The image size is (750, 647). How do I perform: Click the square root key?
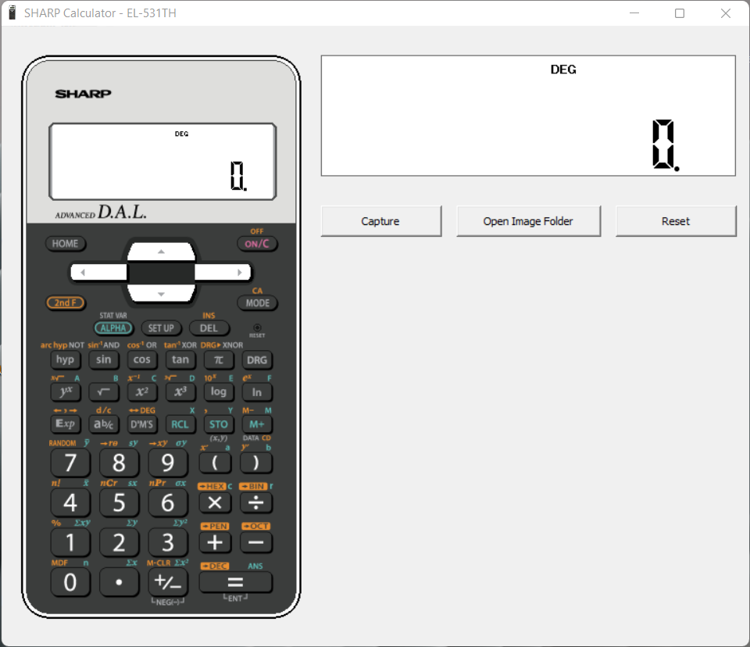104,392
